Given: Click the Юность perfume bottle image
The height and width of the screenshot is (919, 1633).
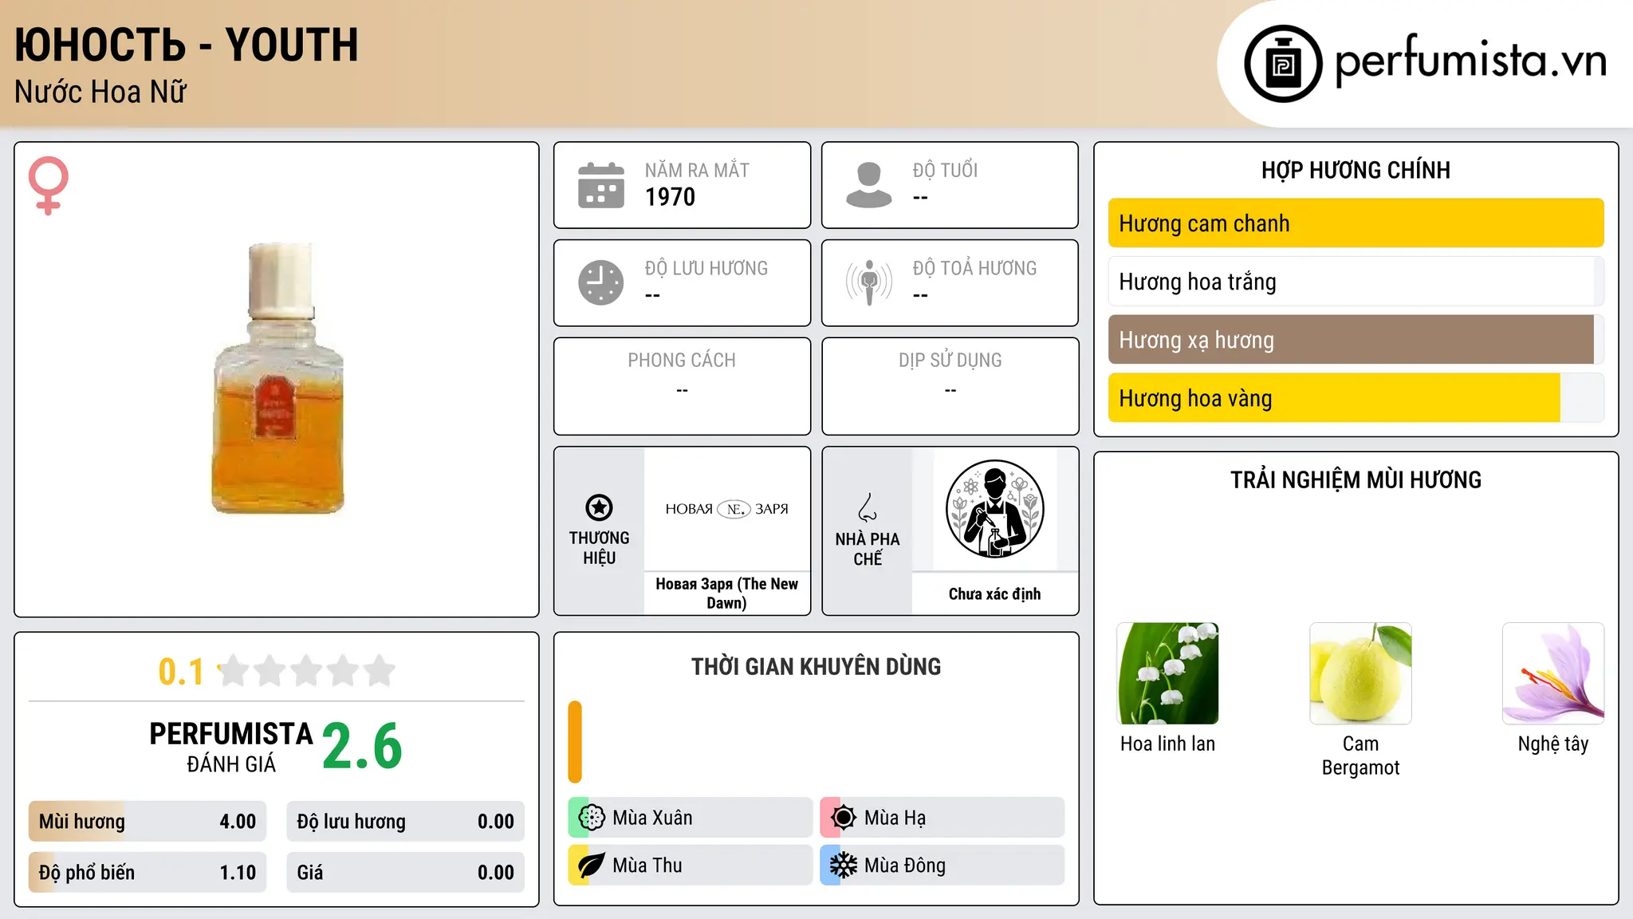Looking at the screenshot, I should (277, 379).
